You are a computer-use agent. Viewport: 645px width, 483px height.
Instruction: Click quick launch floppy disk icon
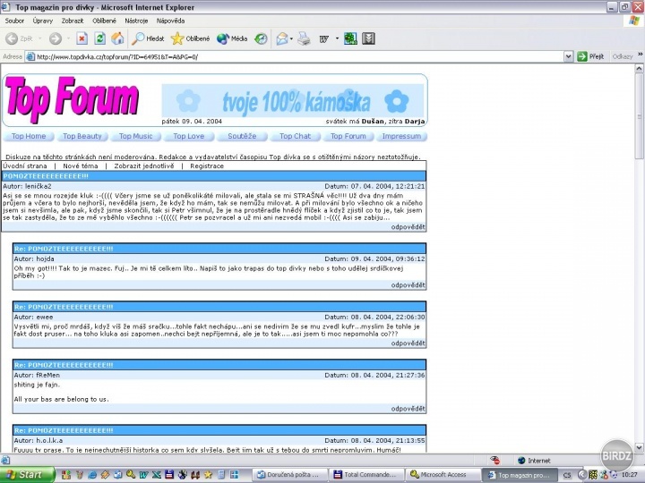[169, 475]
